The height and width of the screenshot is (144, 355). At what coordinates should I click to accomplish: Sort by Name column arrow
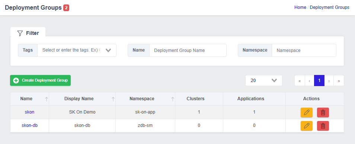(x=47, y=99)
